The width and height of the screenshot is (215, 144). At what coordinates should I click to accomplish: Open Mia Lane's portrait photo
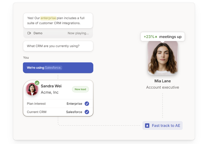[163, 58]
